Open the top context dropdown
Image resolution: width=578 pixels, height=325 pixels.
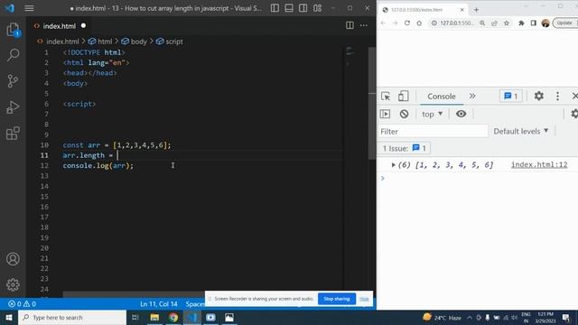click(432, 114)
